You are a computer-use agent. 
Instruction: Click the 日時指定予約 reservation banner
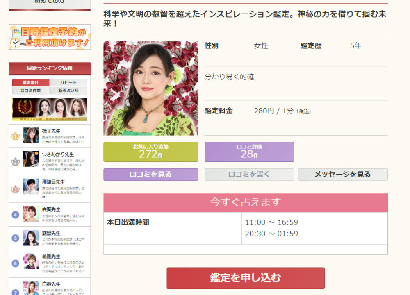(50, 37)
